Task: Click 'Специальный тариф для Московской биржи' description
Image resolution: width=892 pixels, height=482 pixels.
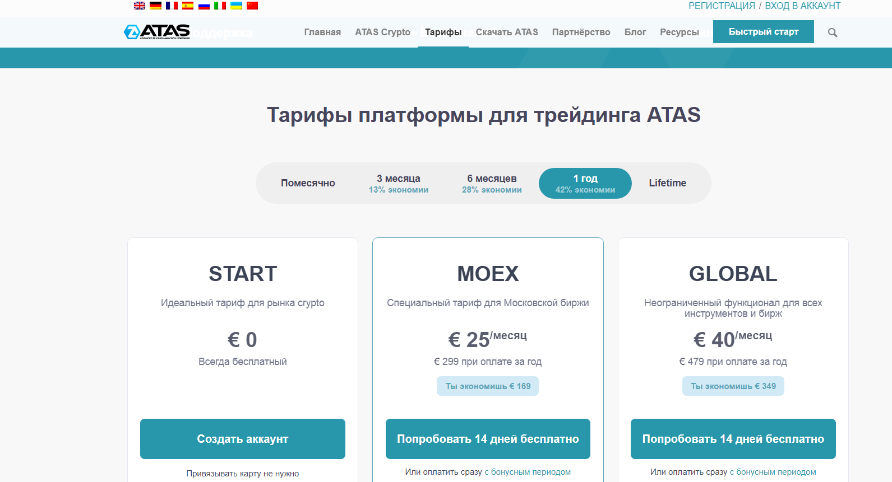Action: tap(488, 303)
